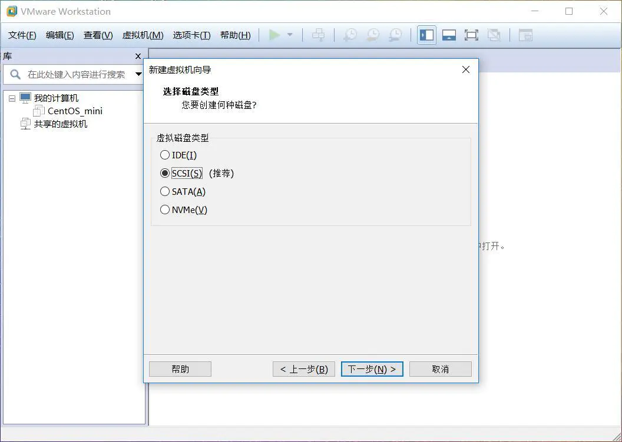
Task: Select the 共享的虚拟机 tree item
Action: [x=60, y=124]
